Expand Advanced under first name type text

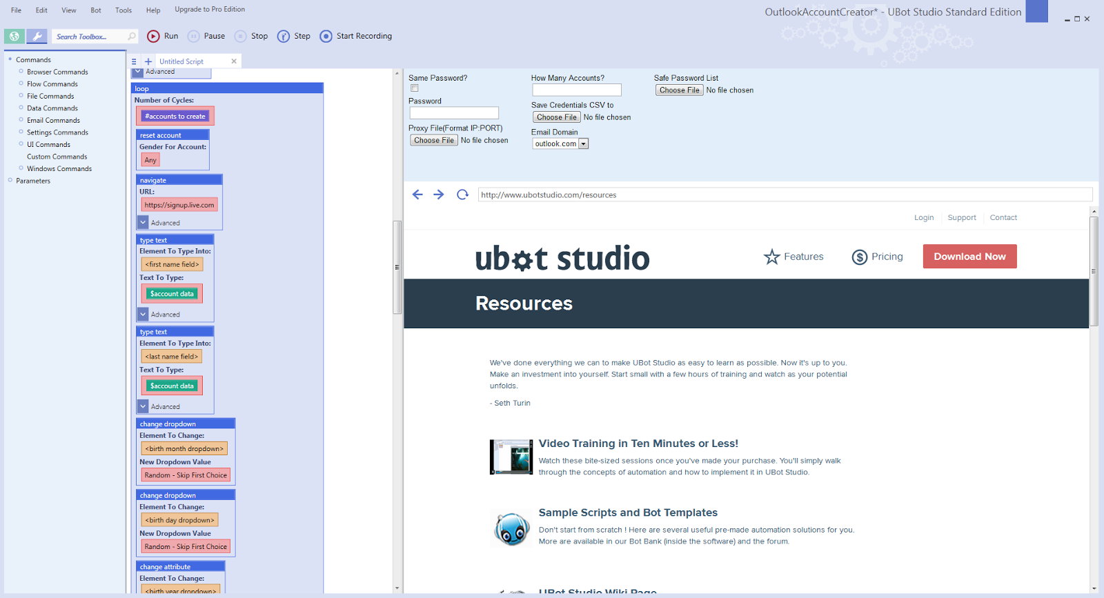[144, 314]
